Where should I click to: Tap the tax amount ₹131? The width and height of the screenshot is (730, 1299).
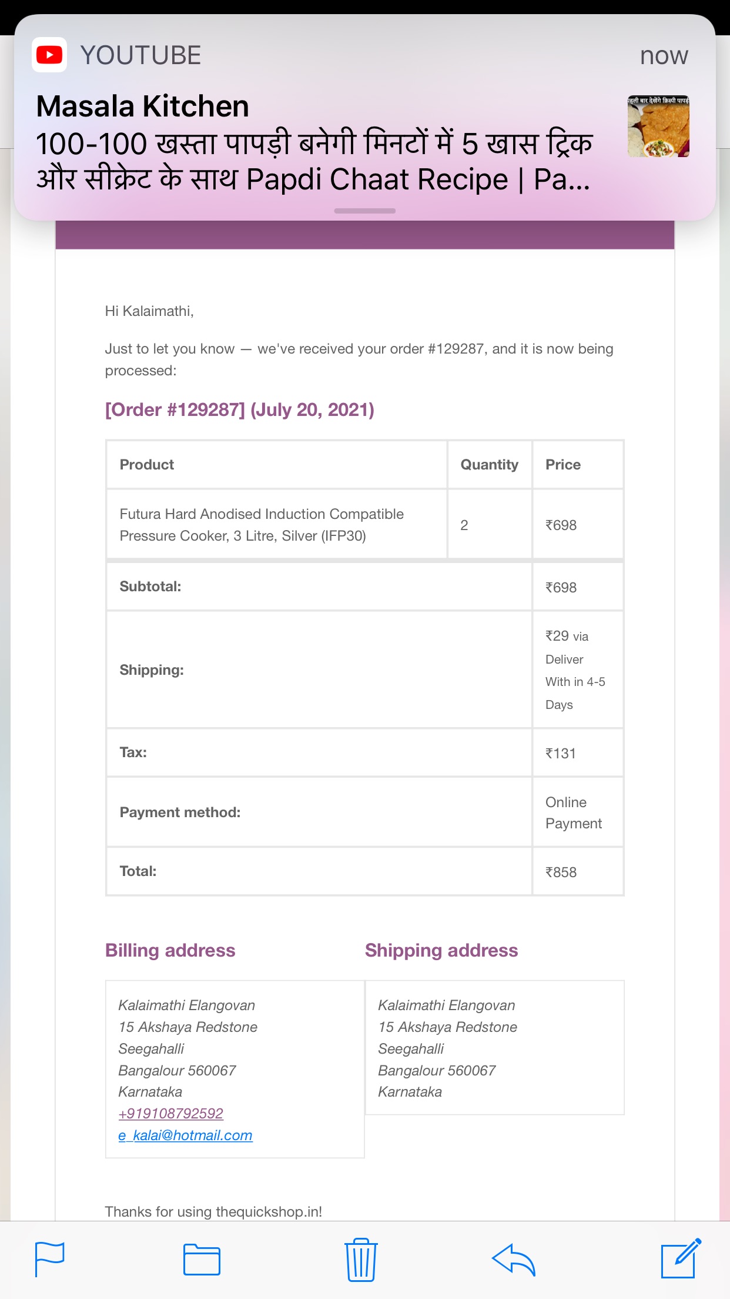pos(561,753)
